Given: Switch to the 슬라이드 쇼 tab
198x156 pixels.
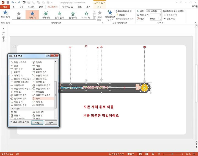Looking at the screenshot, I should click(x=68, y=7).
